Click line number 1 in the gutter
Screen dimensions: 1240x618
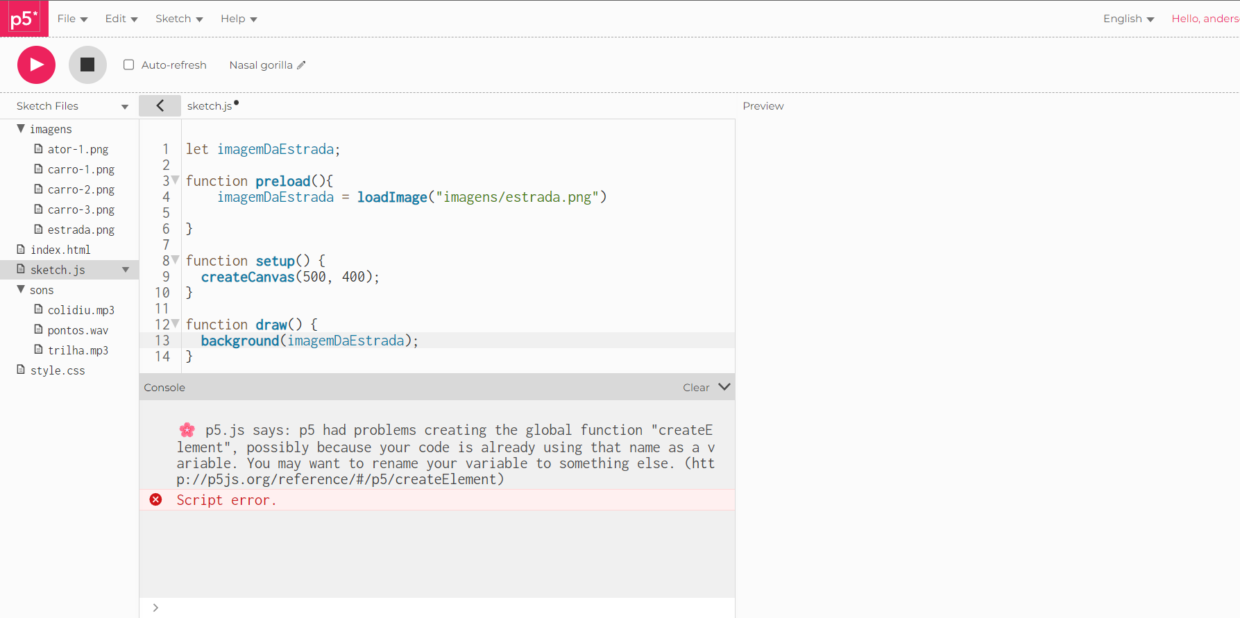[x=166, y=149]
